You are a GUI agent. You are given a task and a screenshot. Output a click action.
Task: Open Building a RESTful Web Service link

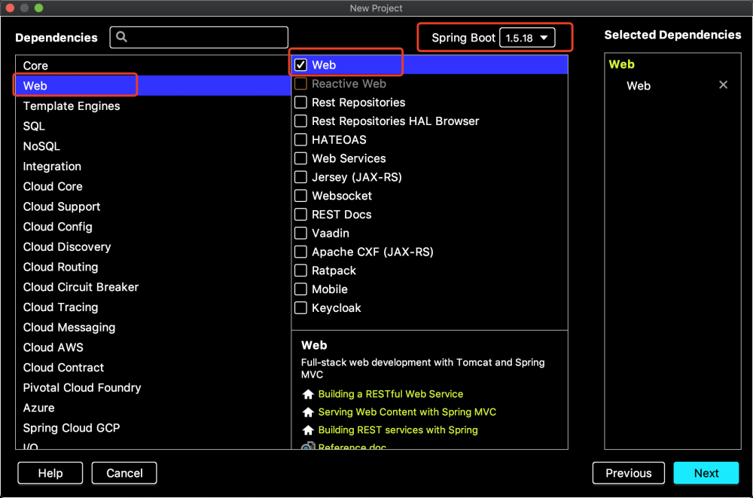390,394
